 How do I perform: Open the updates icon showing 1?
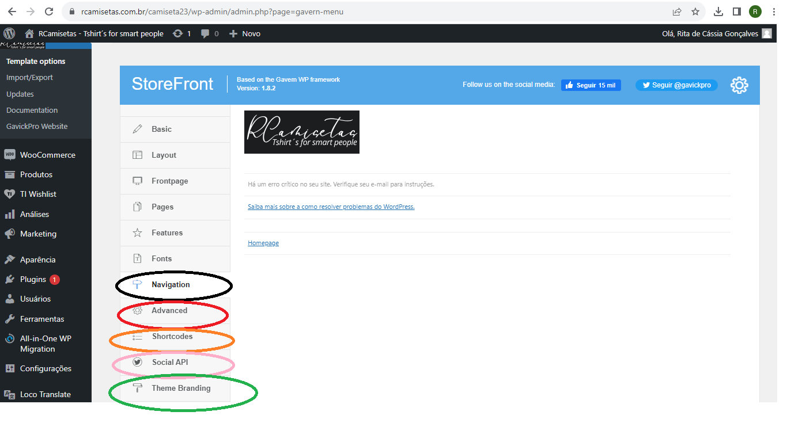[177, 33]
